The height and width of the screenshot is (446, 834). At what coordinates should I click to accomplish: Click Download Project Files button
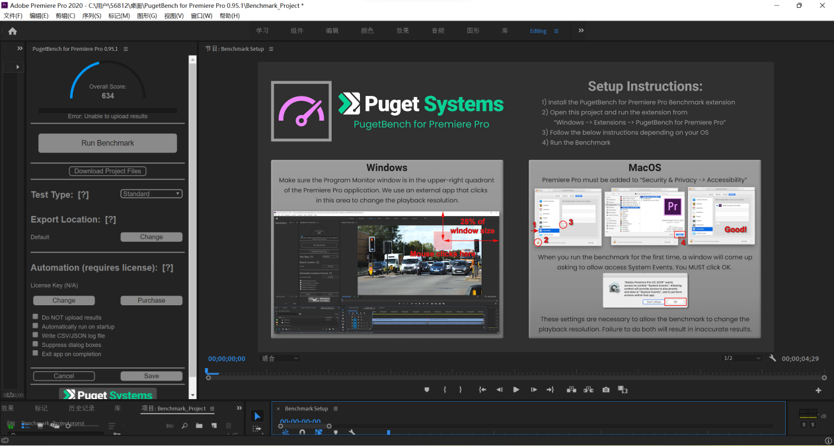click(107, 171)
